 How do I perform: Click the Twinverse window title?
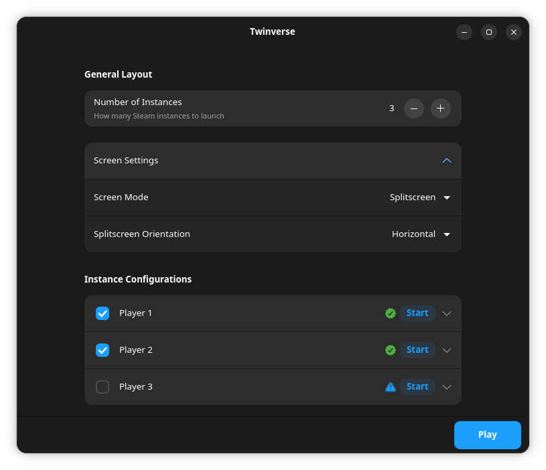272,31
